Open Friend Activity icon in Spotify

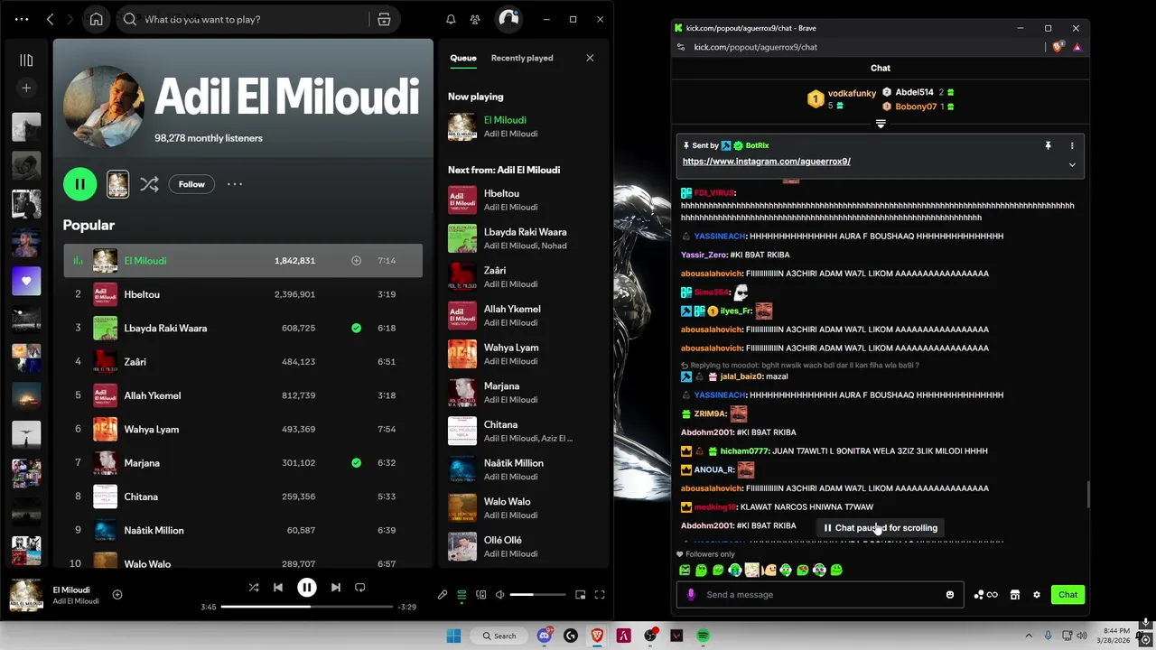pyautogui.click(x=475, y=19)
